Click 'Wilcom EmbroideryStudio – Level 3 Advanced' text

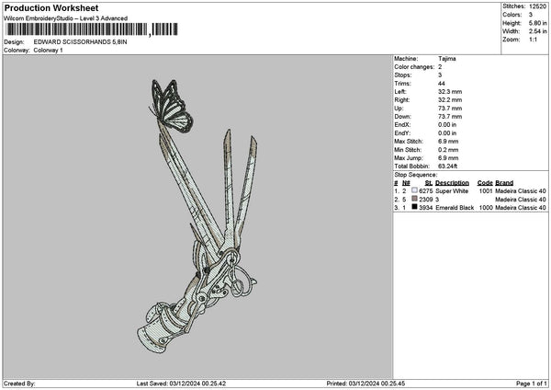66,18
